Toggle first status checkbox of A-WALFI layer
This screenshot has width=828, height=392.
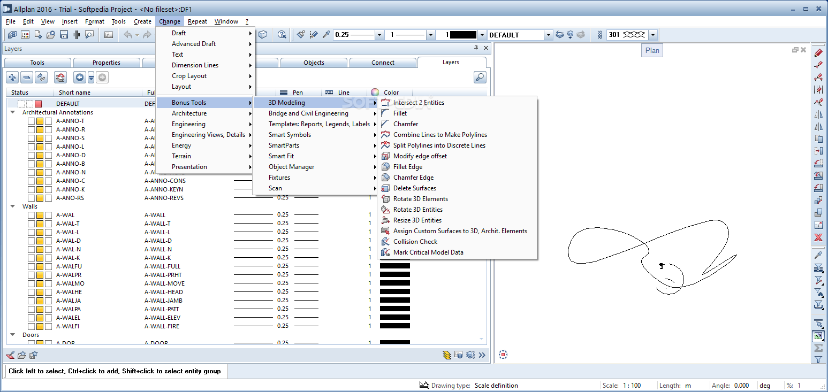click(x=31, y=326)
